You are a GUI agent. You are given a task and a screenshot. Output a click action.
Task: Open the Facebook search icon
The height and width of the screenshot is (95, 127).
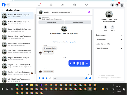8,5
